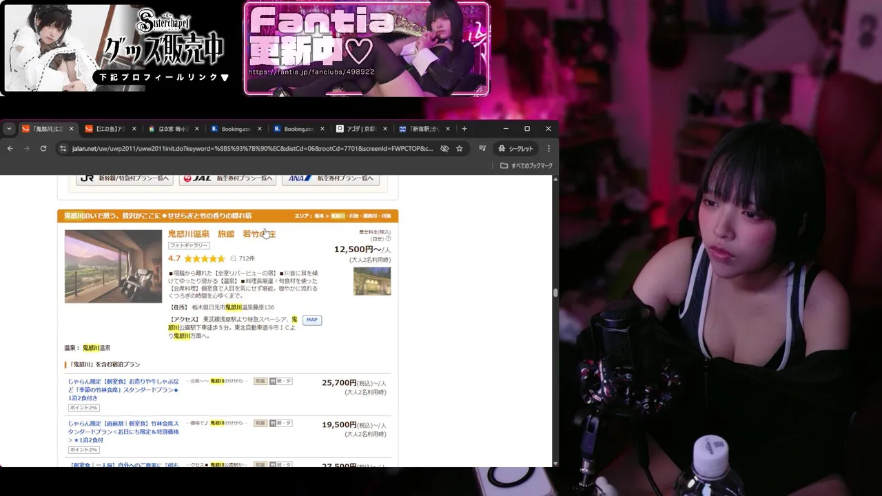The width and height of the screenshot is (882, 496).
Task: Open the すべてのブックマーク folder
Action: coord(526,165)
